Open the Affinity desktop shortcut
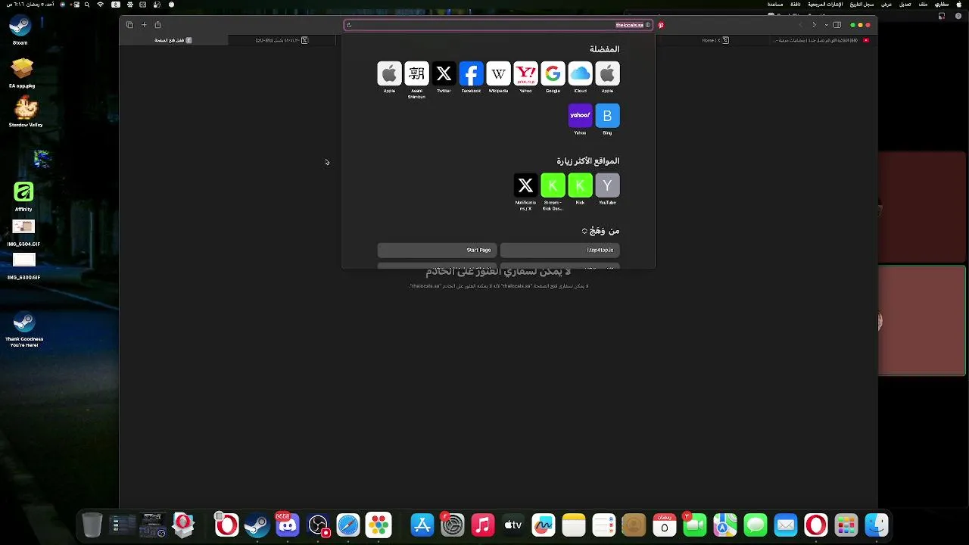The width and height of the screenshot is (969, 545). [x=23, y=193]
